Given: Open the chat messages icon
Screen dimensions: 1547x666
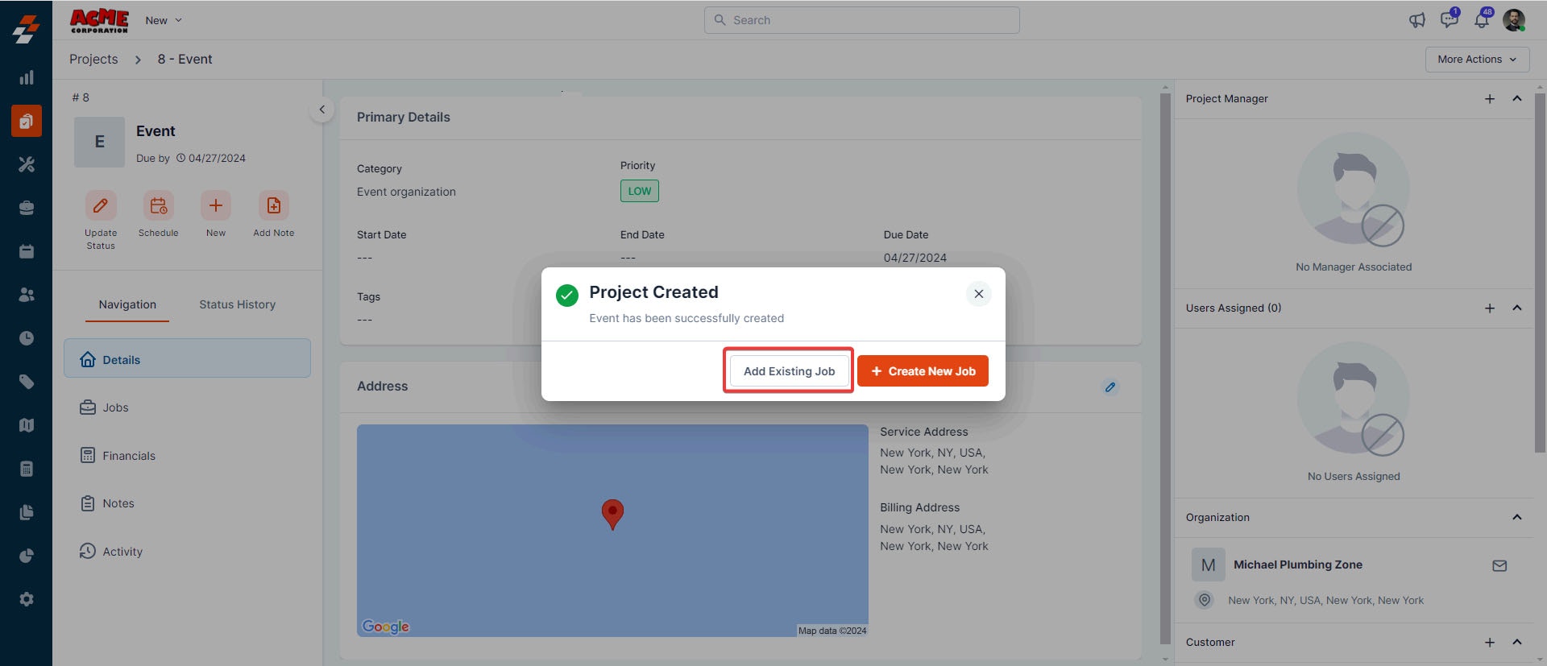Looking at the screenshot, I should [1450, 19].
